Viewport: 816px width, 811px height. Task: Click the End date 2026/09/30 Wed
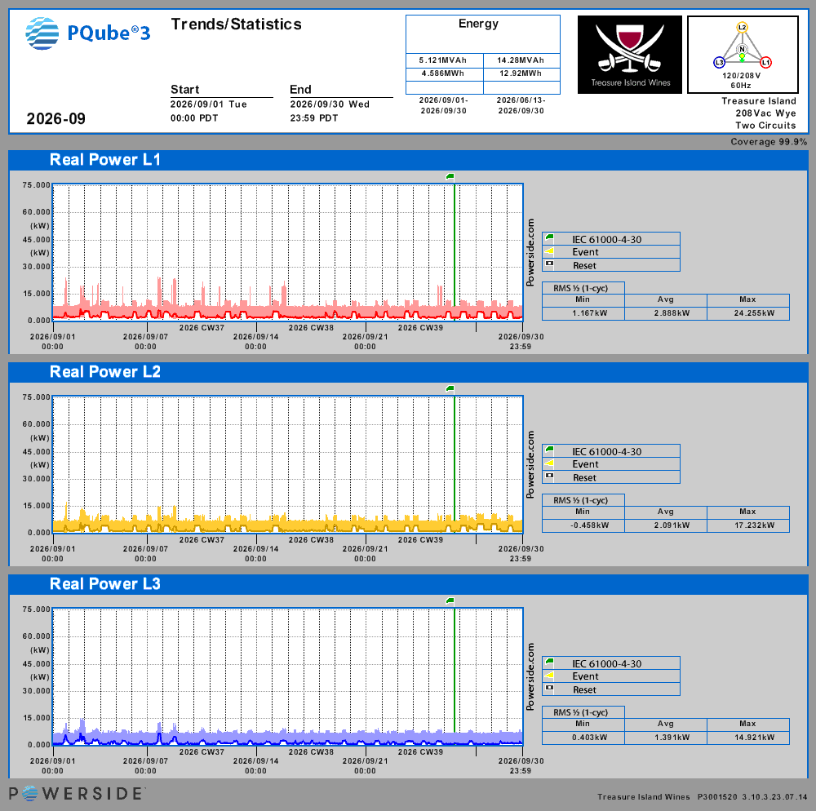330,104
